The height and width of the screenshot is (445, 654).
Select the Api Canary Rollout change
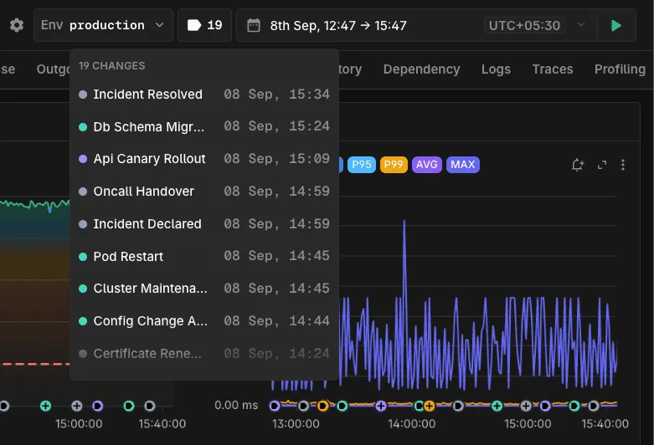pos(204,159)
